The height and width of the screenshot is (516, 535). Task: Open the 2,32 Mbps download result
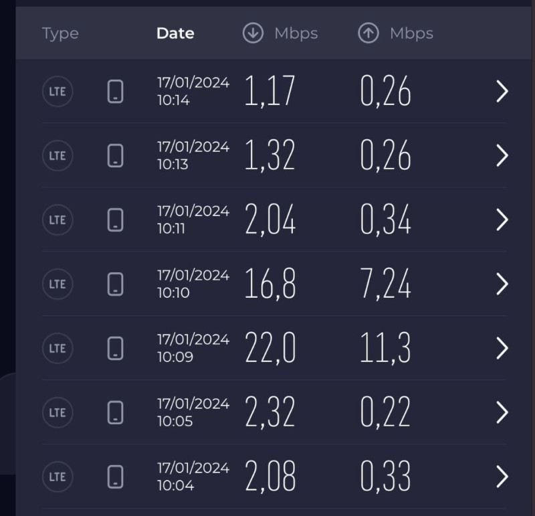(270, 413)
